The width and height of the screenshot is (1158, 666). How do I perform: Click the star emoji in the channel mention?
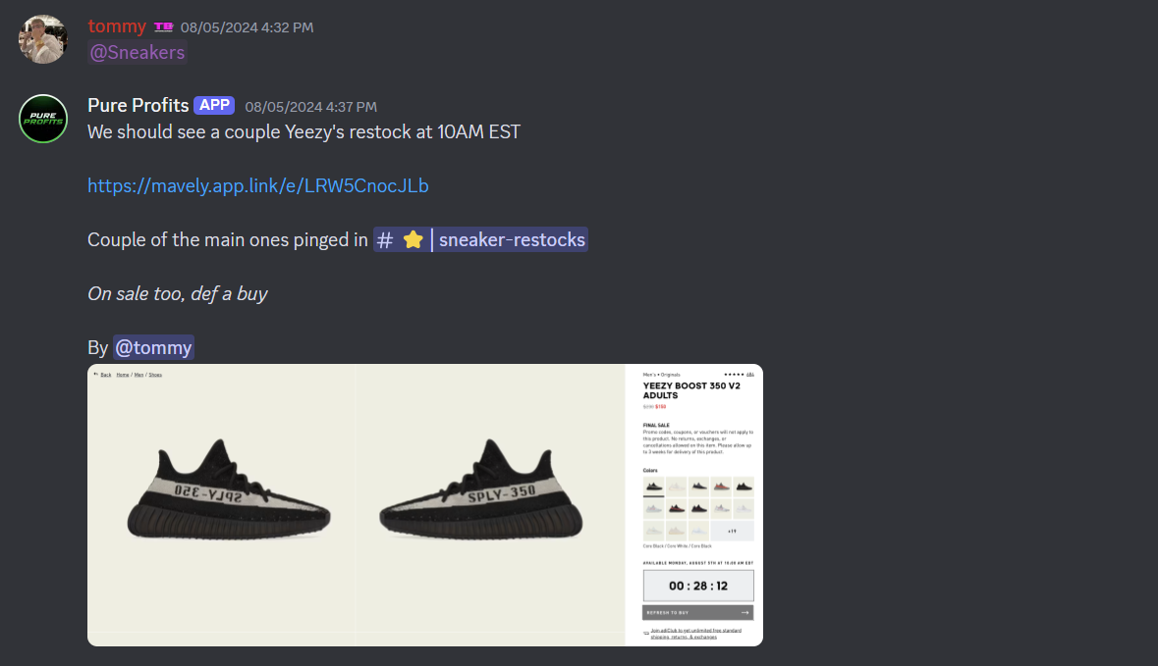click(x=413, y=239)
